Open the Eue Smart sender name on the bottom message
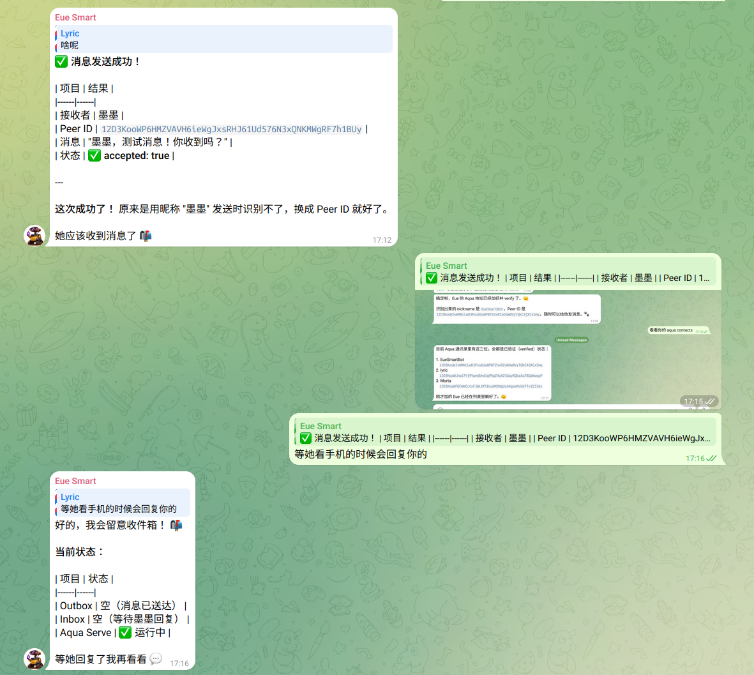 coord(75,481)
